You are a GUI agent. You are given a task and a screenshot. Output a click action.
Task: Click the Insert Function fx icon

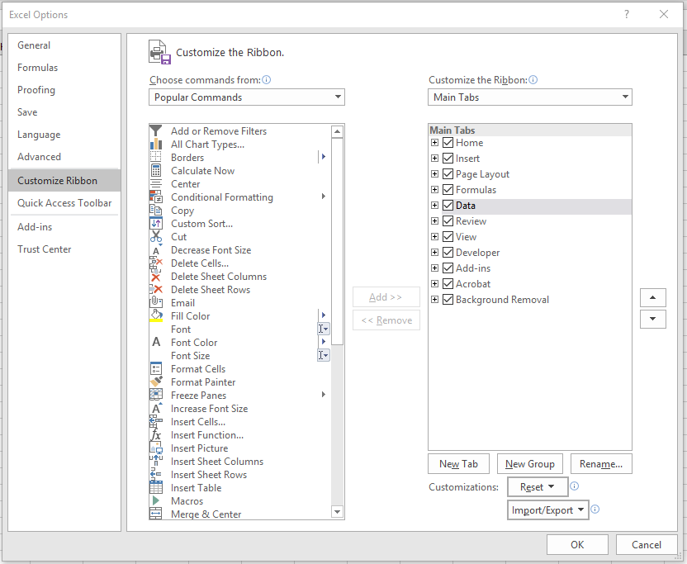(x=156, y=435)
